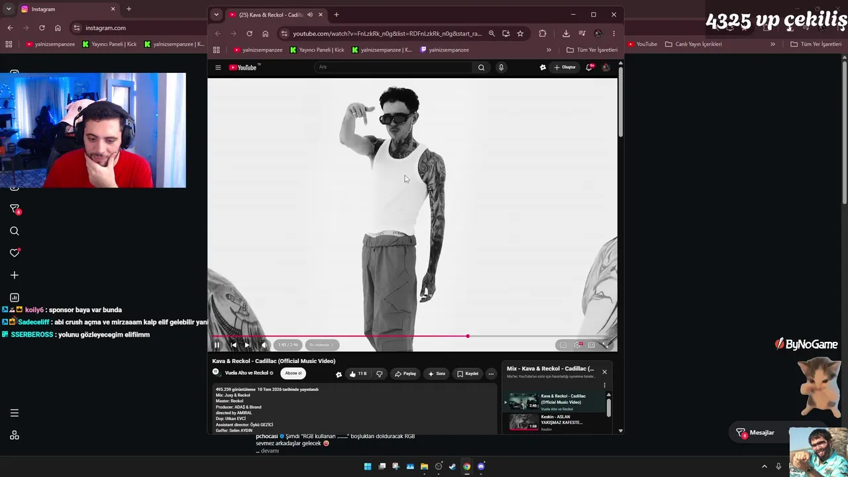The width and height of the screenshot is (848, 477).
Task: Open the Vuela Alto ve Reckol channel
Action: 246,373
